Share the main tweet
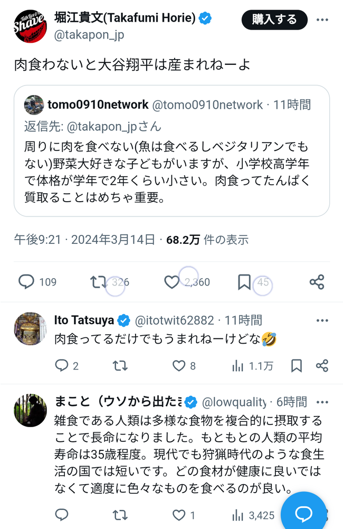Viewport: 343px width, 529px height. (x=317, y=282)
